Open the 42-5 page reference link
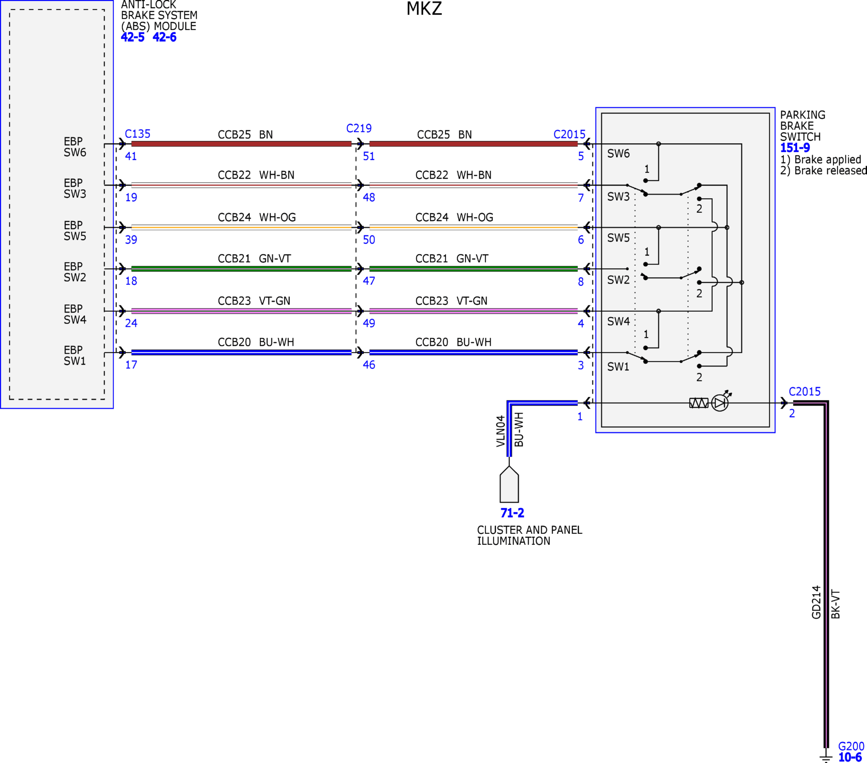 point(132,37)
